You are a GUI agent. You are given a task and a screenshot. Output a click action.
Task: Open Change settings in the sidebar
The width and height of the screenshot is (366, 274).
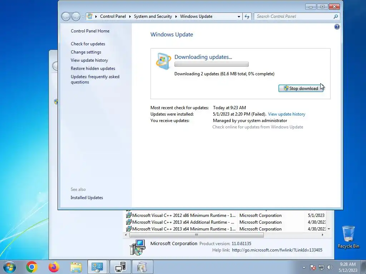86,52
